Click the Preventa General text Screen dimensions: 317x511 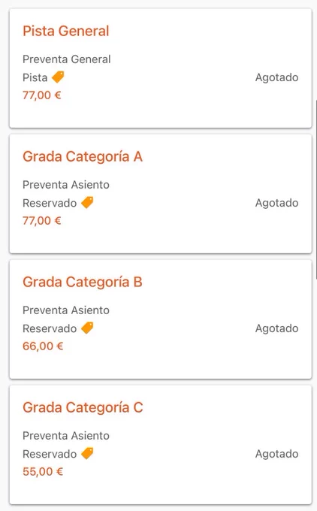click(66, 59)
